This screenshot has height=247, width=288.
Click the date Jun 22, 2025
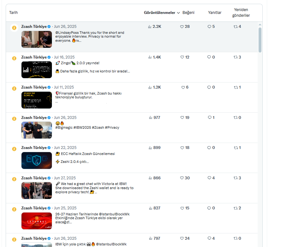pos(65,148)
